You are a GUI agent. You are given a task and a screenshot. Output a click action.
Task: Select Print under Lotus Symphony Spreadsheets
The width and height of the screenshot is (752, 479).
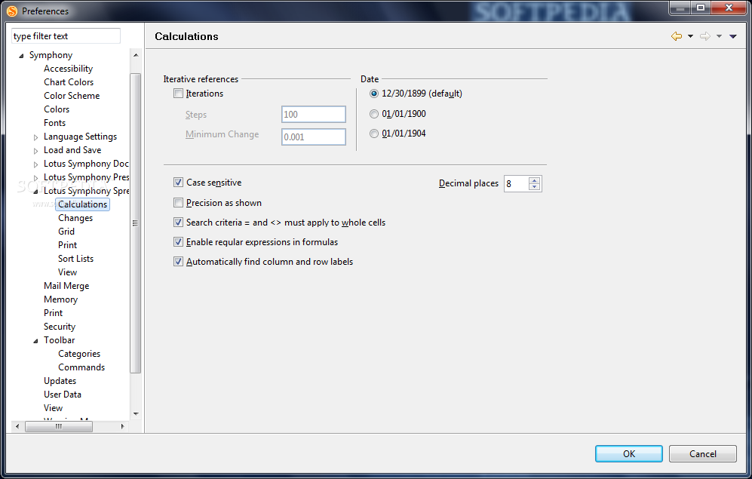(x=68, y=245)
